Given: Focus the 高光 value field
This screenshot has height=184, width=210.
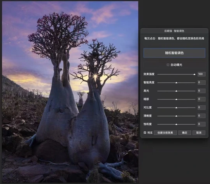Looking at the screenshot, I should coord(201,91).
